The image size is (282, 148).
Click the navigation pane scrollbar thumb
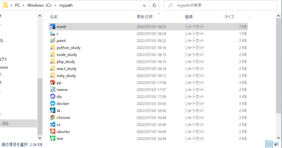pyautogui.click(x=40, y=106)
